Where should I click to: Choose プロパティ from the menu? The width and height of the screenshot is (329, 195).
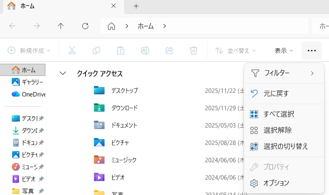284,167
